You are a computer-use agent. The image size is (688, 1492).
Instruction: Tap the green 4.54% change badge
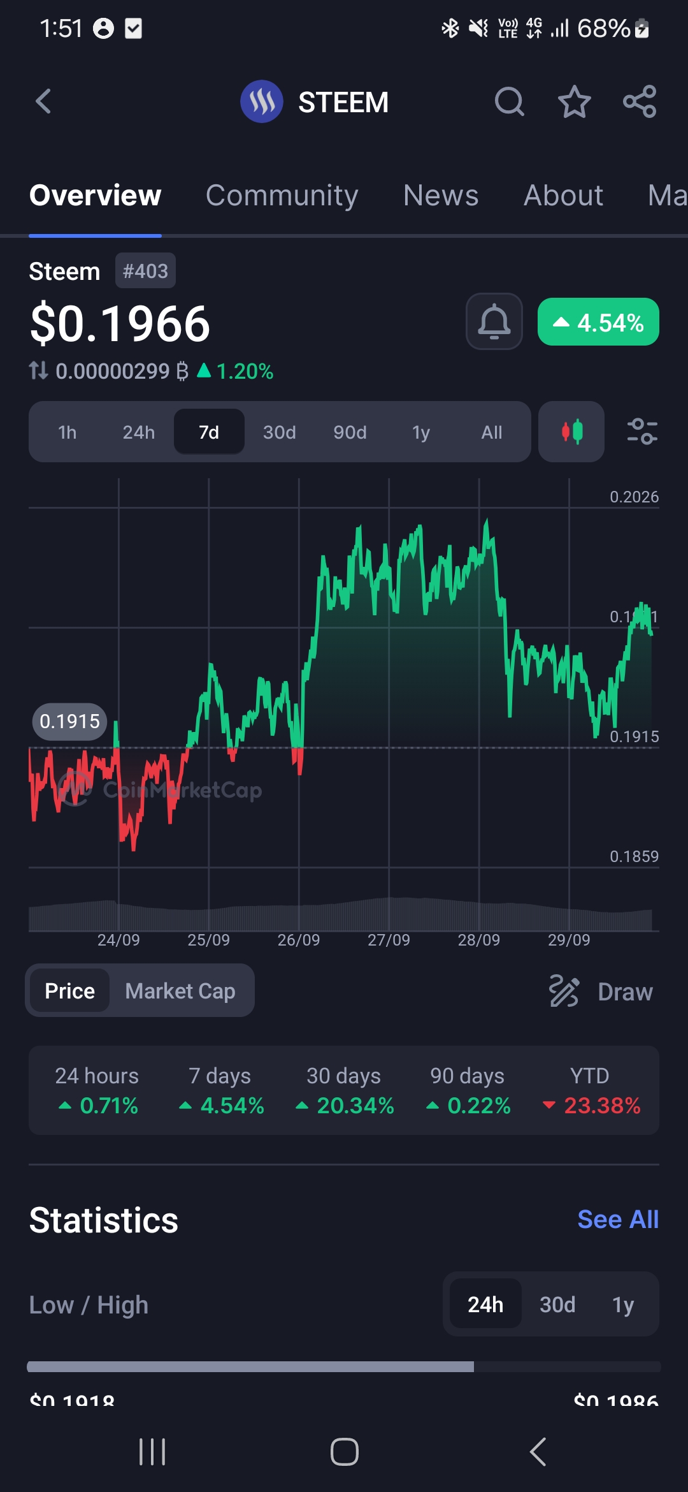[x=598, y=322]
